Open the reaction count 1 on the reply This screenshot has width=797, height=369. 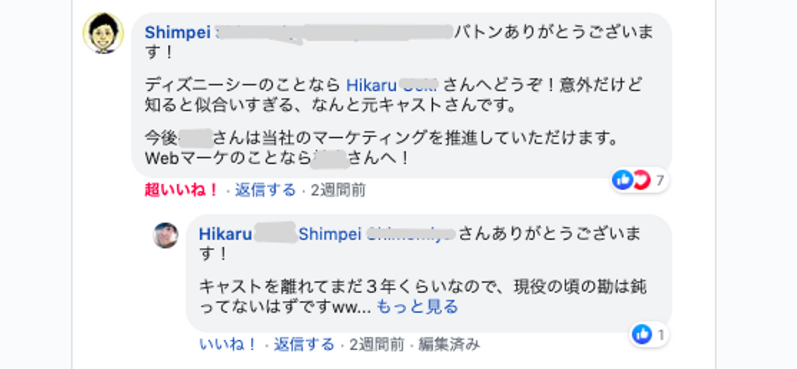click(x=660, y=335)
